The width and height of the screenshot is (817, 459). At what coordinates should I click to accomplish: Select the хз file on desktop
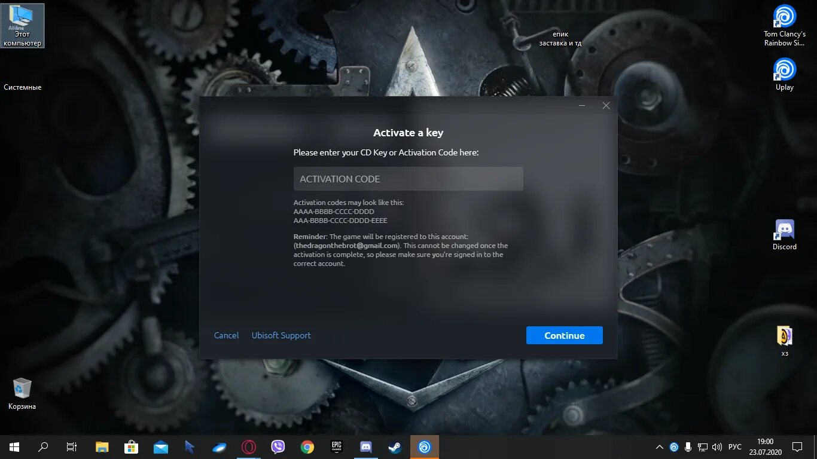pos(784,341)
